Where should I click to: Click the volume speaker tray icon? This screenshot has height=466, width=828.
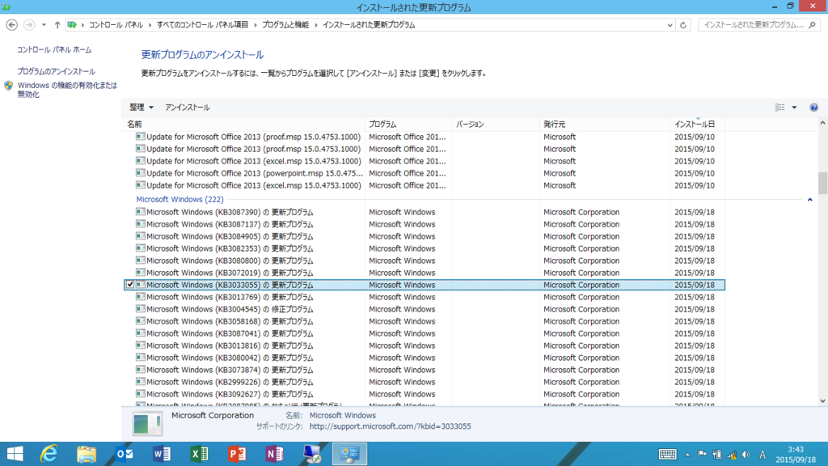tap(746, 455)
